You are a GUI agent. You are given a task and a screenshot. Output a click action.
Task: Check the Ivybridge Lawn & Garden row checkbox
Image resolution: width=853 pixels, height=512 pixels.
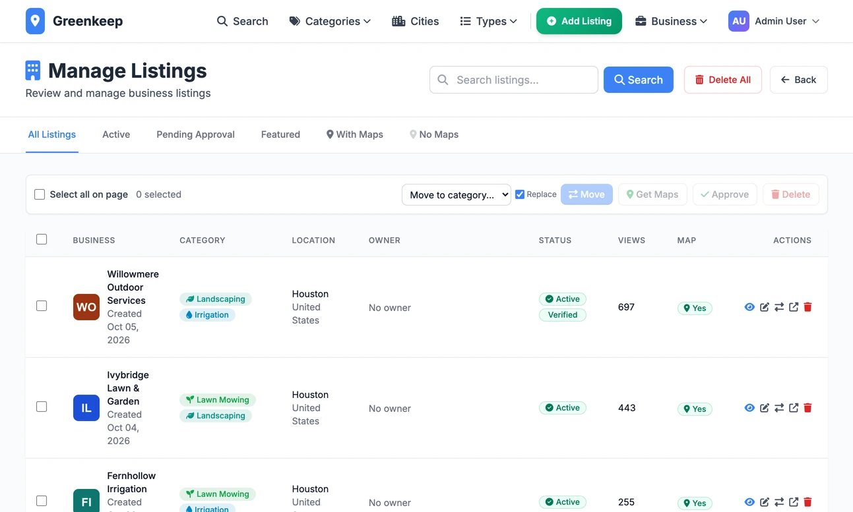pyautogui.click(x=42, y=407)
